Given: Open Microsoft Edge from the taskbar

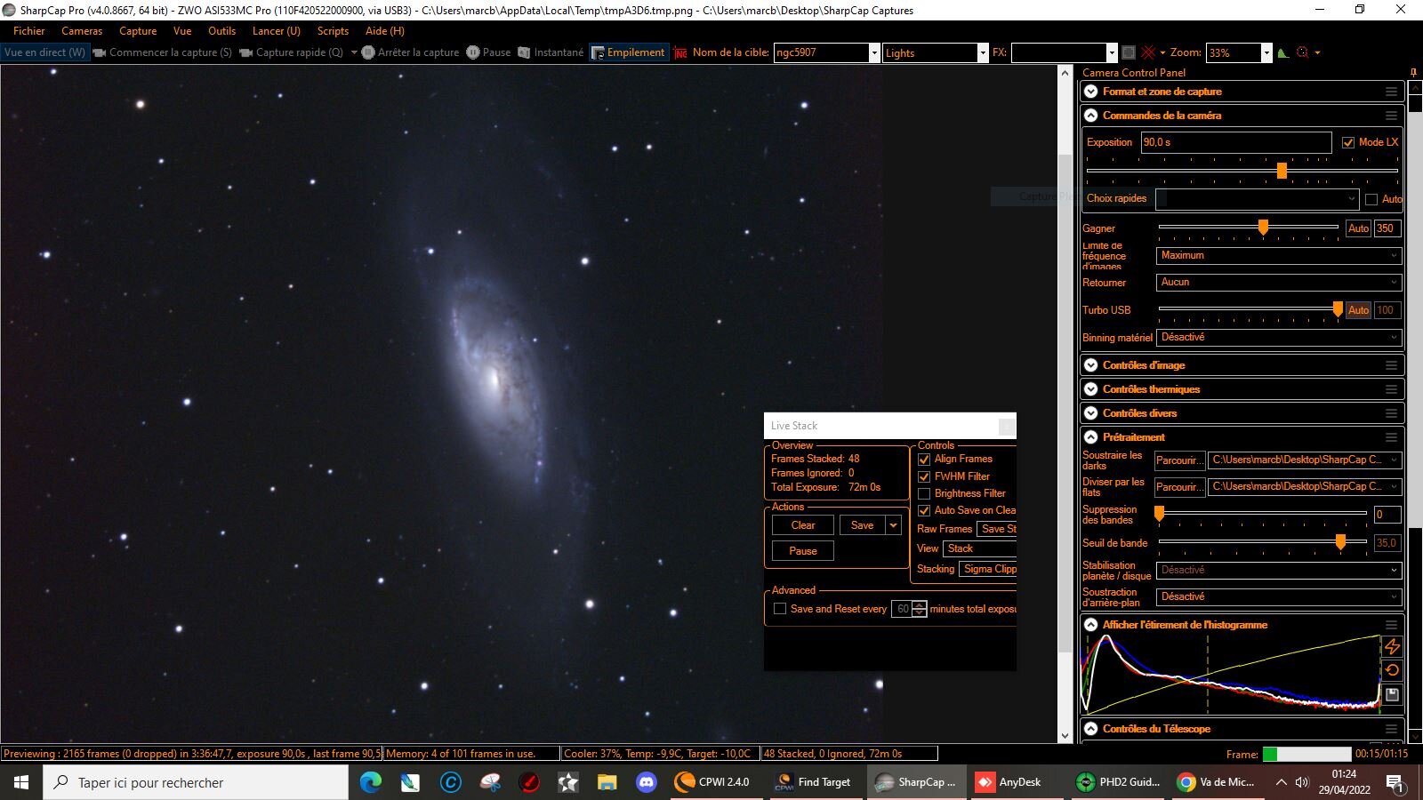Looking at the screenshot, I should 371,782.
